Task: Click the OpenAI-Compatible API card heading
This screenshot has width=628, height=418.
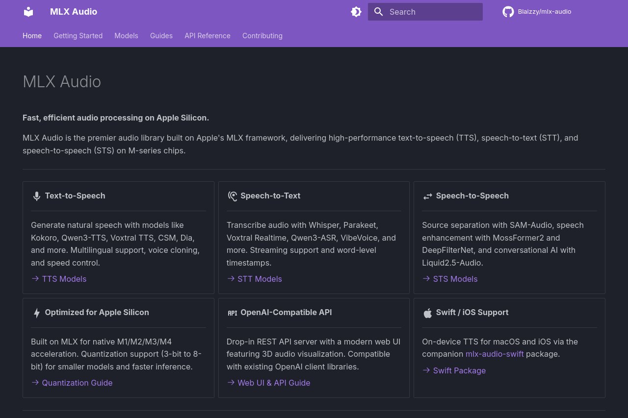Action: pos(286,312)
